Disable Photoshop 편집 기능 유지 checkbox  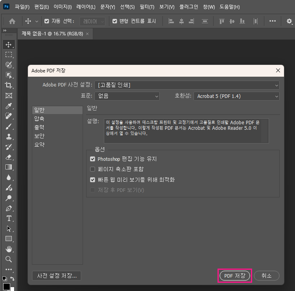pos(93,159)
